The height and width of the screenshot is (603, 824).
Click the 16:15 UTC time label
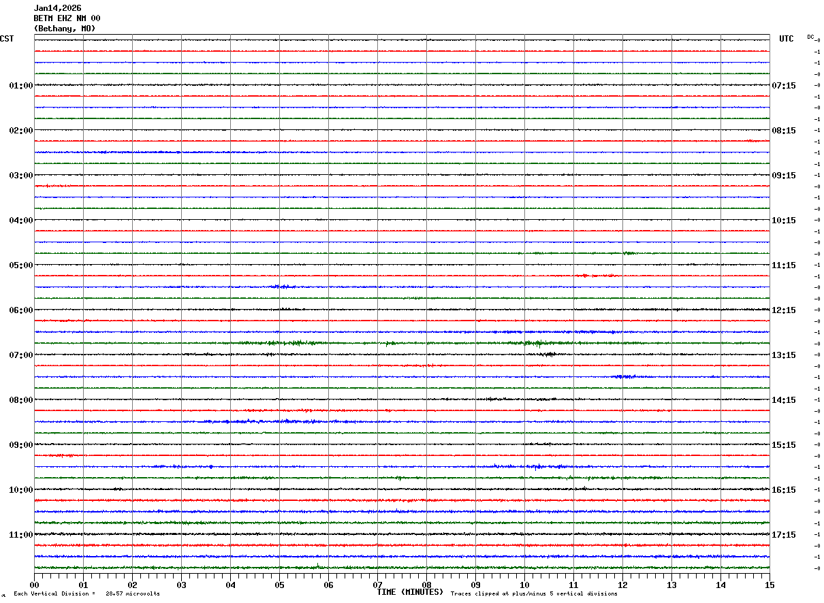point(783,490)
